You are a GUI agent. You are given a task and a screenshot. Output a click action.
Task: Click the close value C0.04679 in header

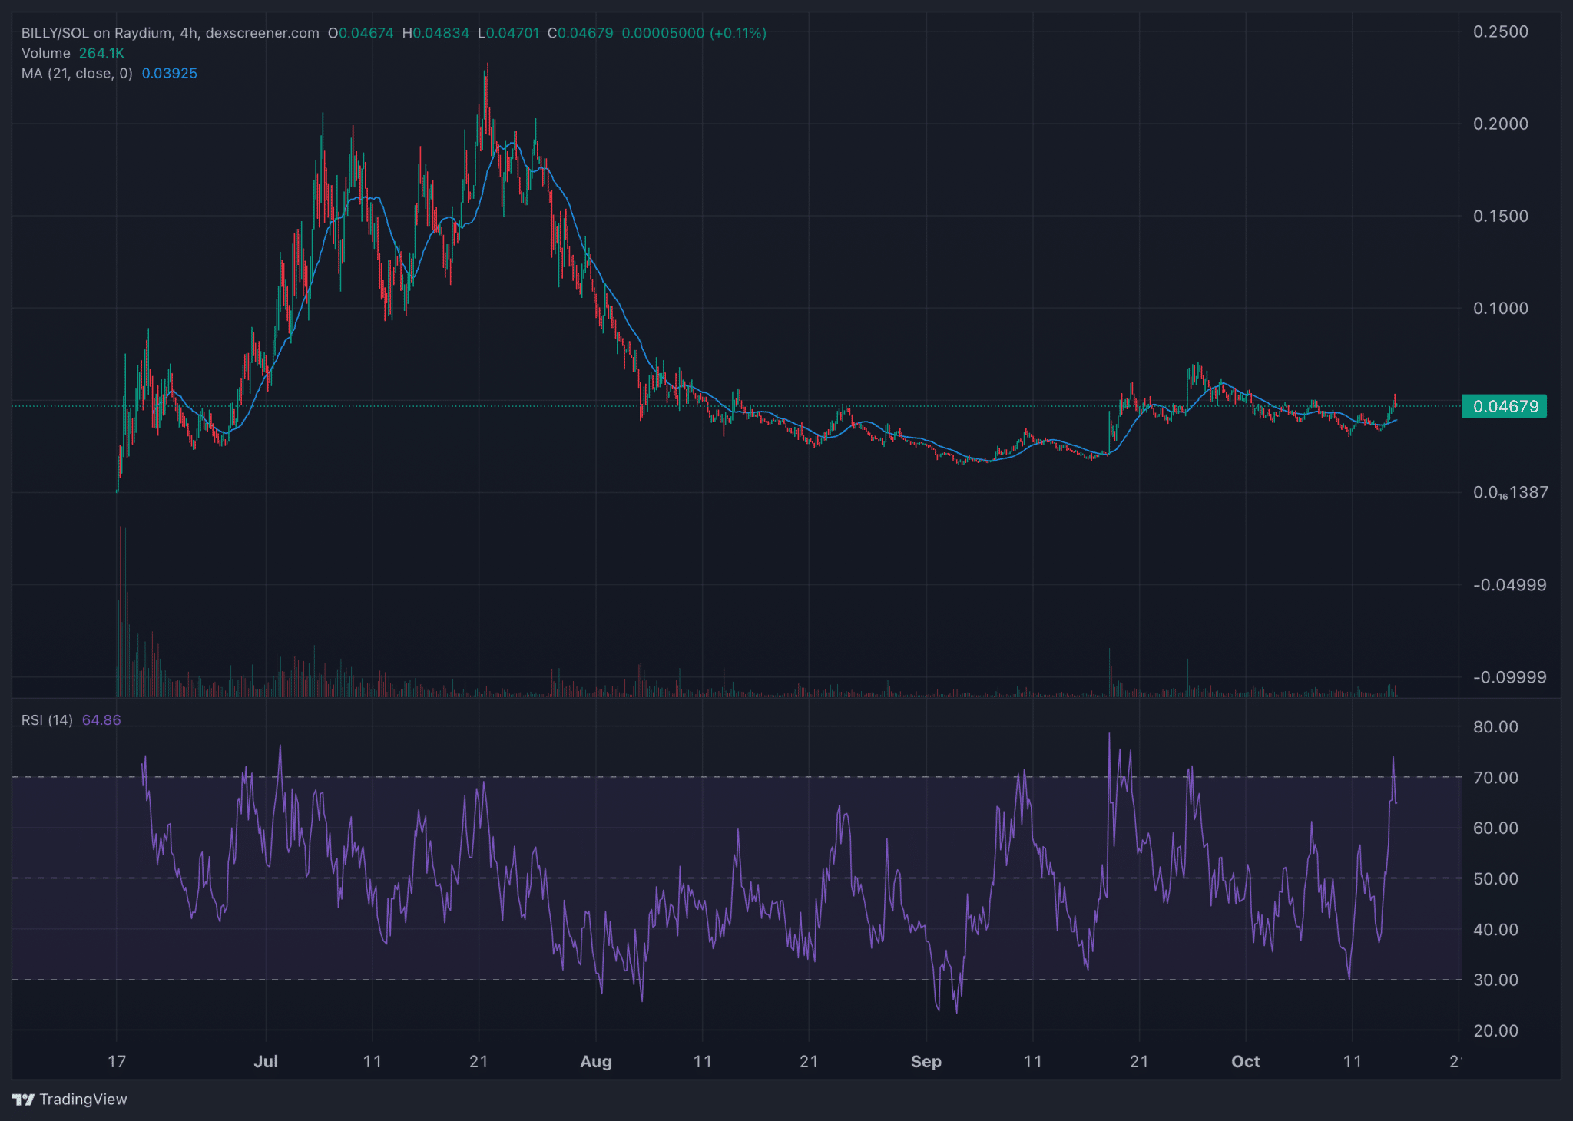point(581,33)
